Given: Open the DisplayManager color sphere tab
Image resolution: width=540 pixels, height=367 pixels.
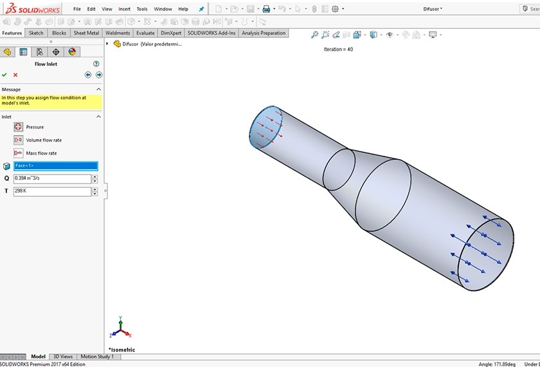Looking at the screenshot, I should [72, 52].
